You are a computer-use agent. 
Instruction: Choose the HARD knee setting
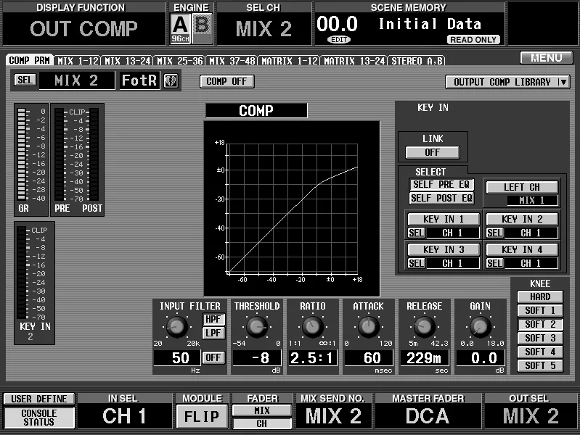(x=540, y=297)
